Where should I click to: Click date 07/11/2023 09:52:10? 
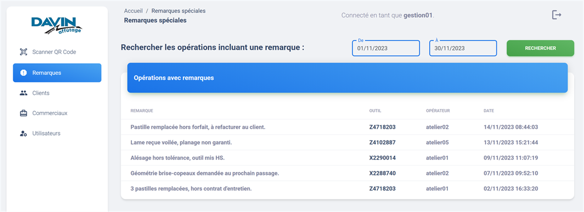(511, 173)
